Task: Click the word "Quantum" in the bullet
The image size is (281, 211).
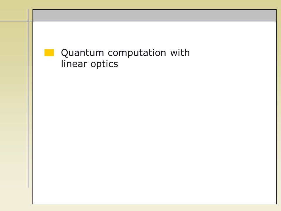Action: 83,53
